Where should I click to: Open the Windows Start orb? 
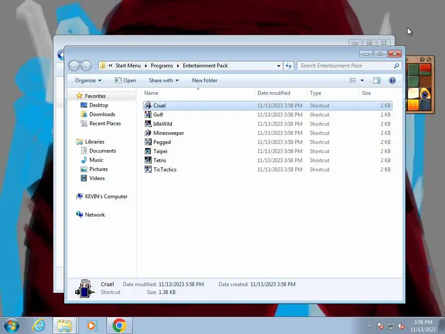click(12, 325)
